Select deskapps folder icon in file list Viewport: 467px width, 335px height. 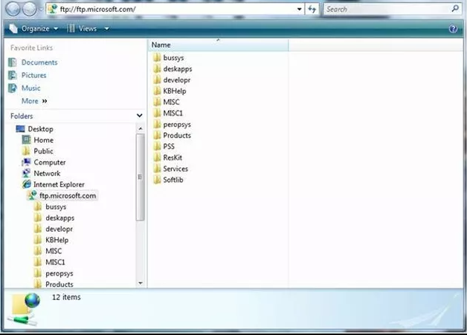tap(157, 69)
